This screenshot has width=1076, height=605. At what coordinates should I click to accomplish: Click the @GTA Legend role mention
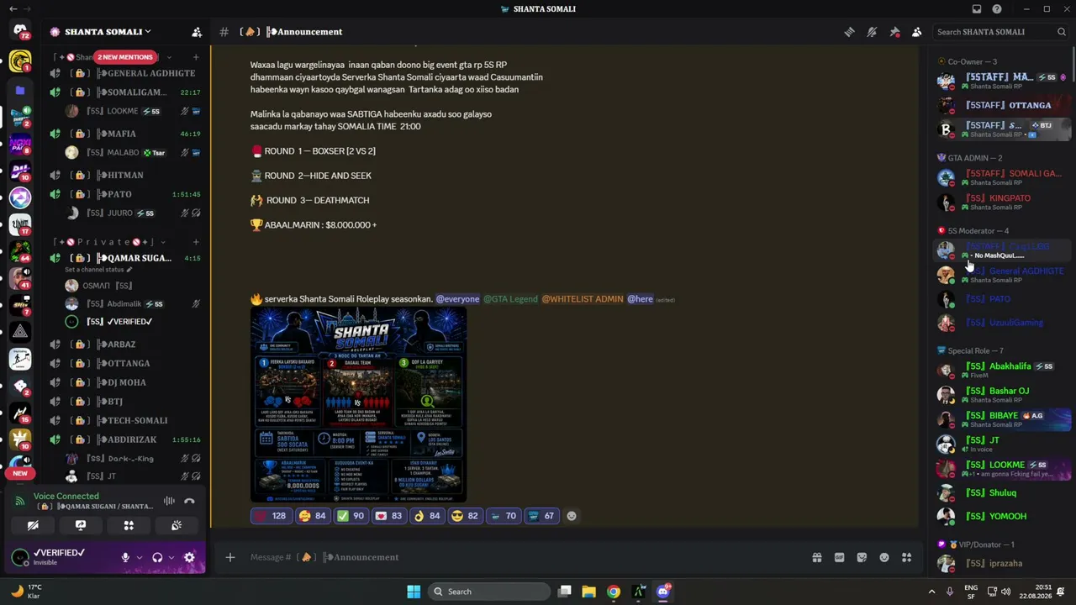(x=510, y=299)
